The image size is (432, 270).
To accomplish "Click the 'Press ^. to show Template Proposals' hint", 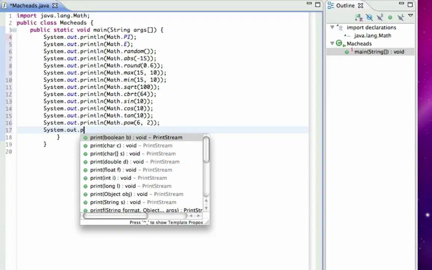I will point(166,222).
